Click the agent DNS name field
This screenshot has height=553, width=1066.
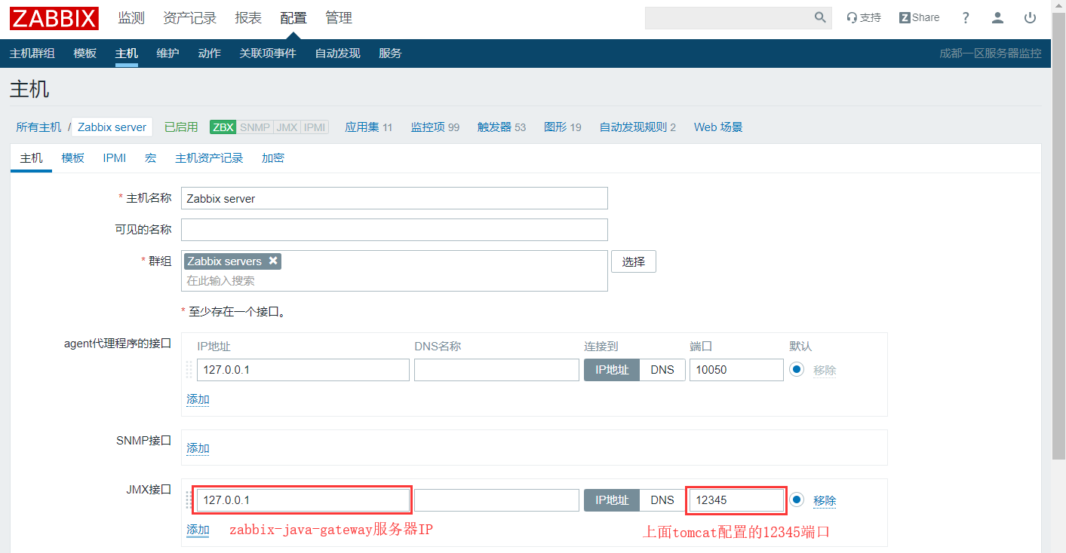coord(496,370)
